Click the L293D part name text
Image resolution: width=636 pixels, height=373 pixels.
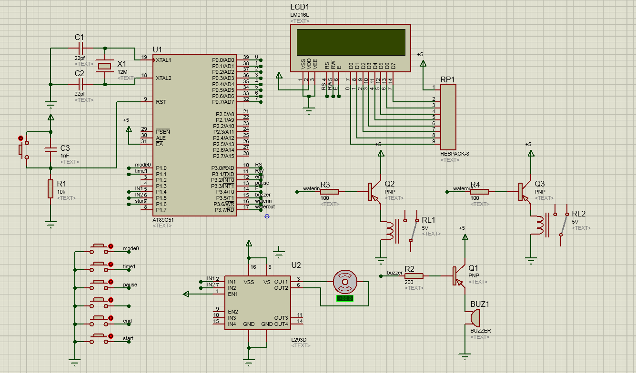[x=299, y=340]
